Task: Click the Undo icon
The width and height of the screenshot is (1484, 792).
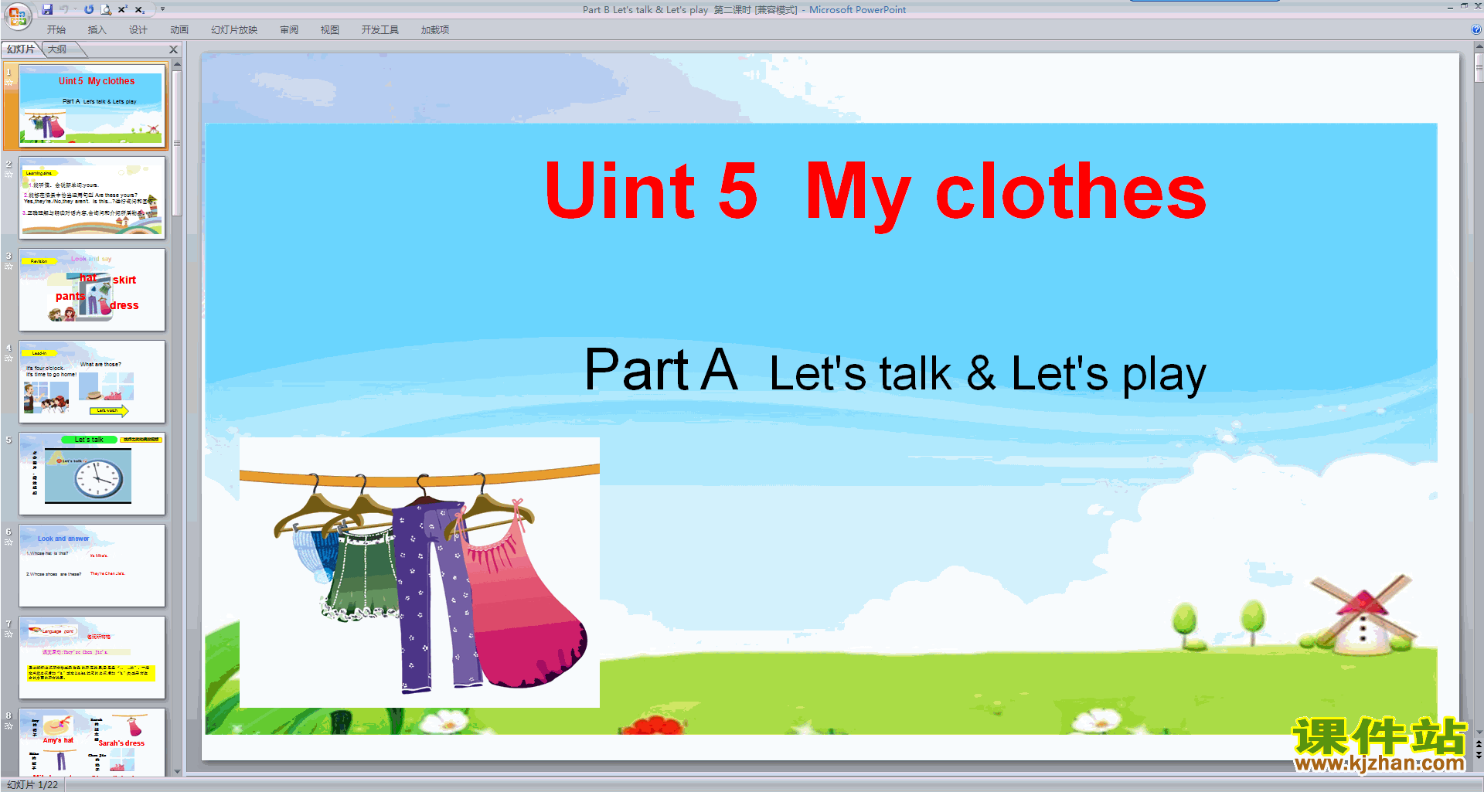Action: [x=64, y=9]
